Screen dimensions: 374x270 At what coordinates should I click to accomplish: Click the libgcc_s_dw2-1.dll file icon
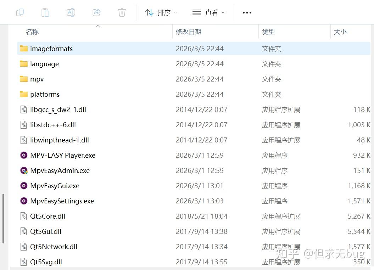[24, 109]
